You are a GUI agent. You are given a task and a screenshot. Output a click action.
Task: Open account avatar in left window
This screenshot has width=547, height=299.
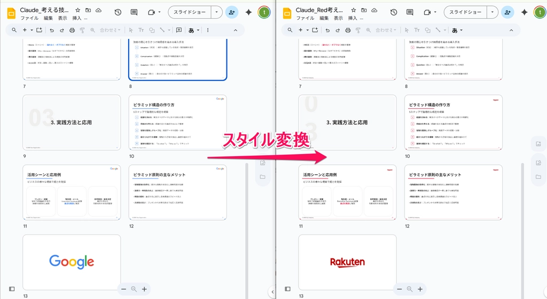point(264,12)
